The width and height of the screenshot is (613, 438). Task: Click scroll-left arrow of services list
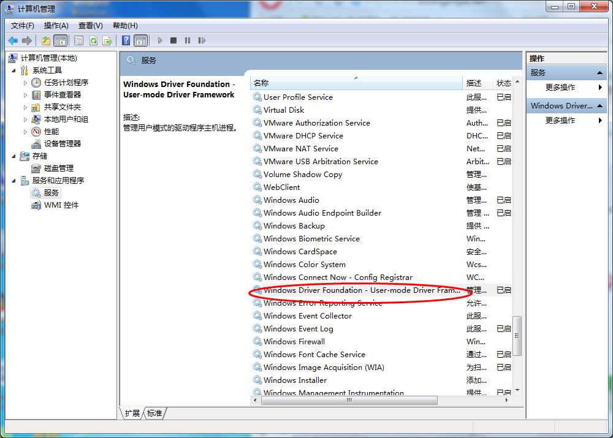tap(255, 400)
